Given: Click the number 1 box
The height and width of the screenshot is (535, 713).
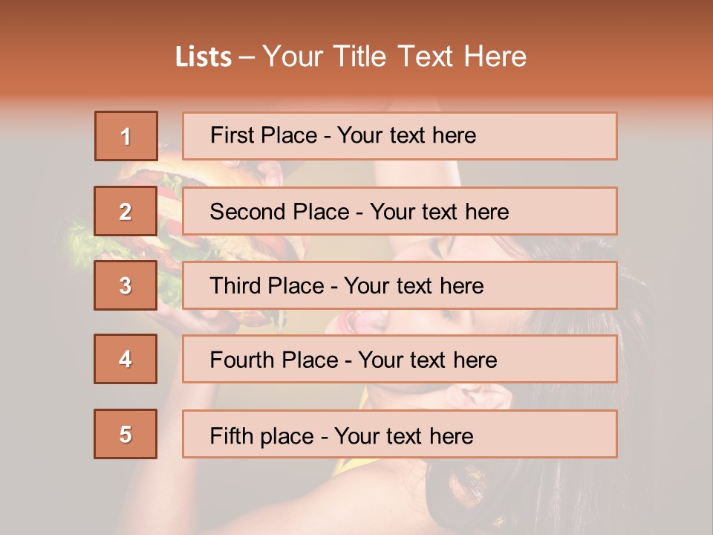Looking at the screenshot, I should point(126,136).
